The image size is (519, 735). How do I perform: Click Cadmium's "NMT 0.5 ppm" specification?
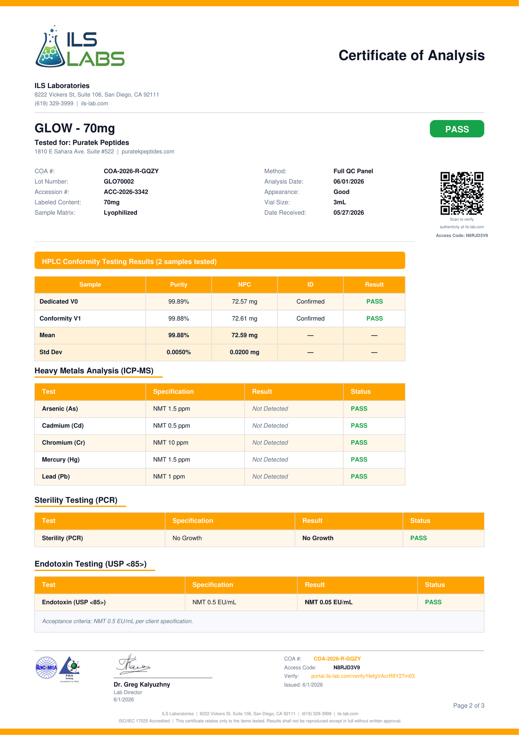(x=172, y=426)
